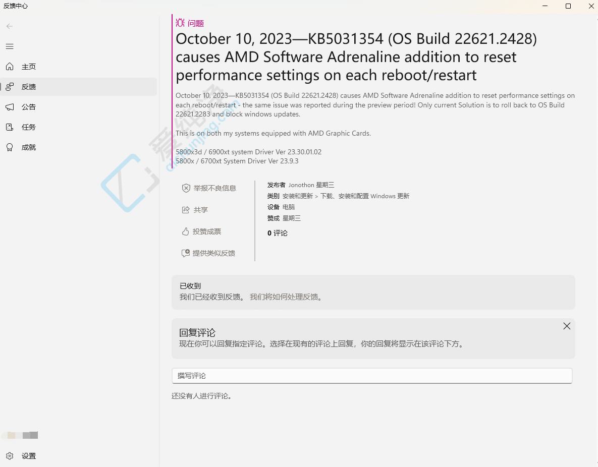The image size is (598, 467).
Task: Close the 回复评论 reply panel
Action: click(567, 326)
